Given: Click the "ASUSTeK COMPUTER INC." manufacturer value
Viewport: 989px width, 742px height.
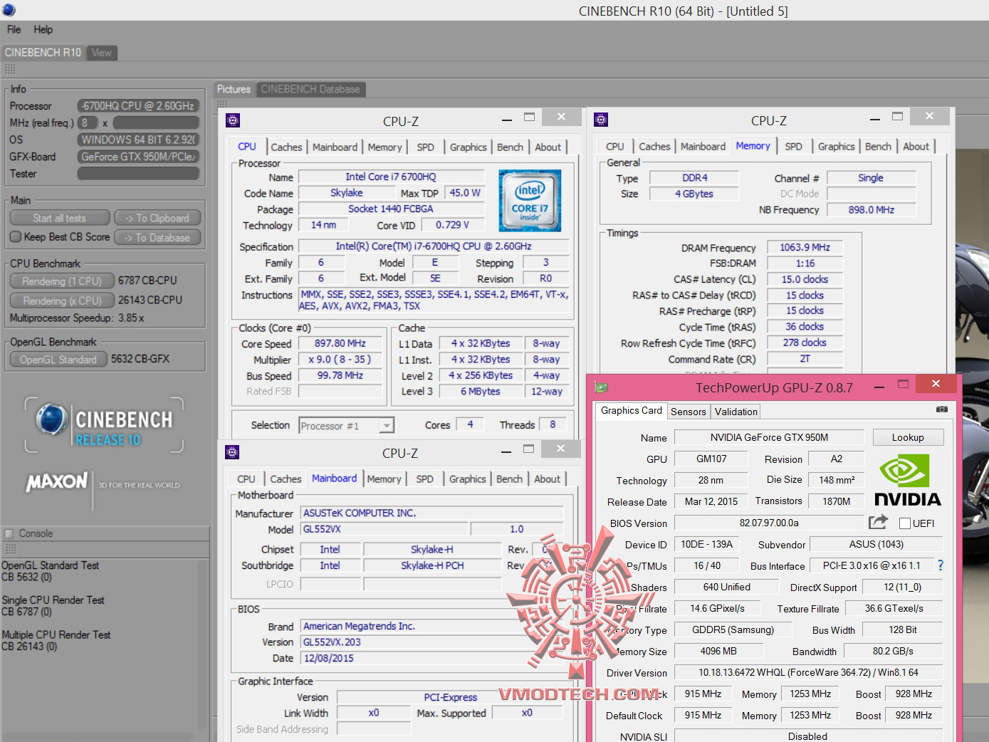Looking at the screenshot, I should [432, 513].
